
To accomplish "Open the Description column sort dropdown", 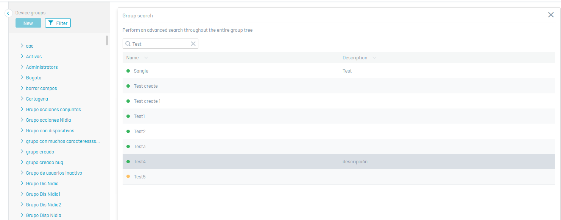I will tap(374, 58).
